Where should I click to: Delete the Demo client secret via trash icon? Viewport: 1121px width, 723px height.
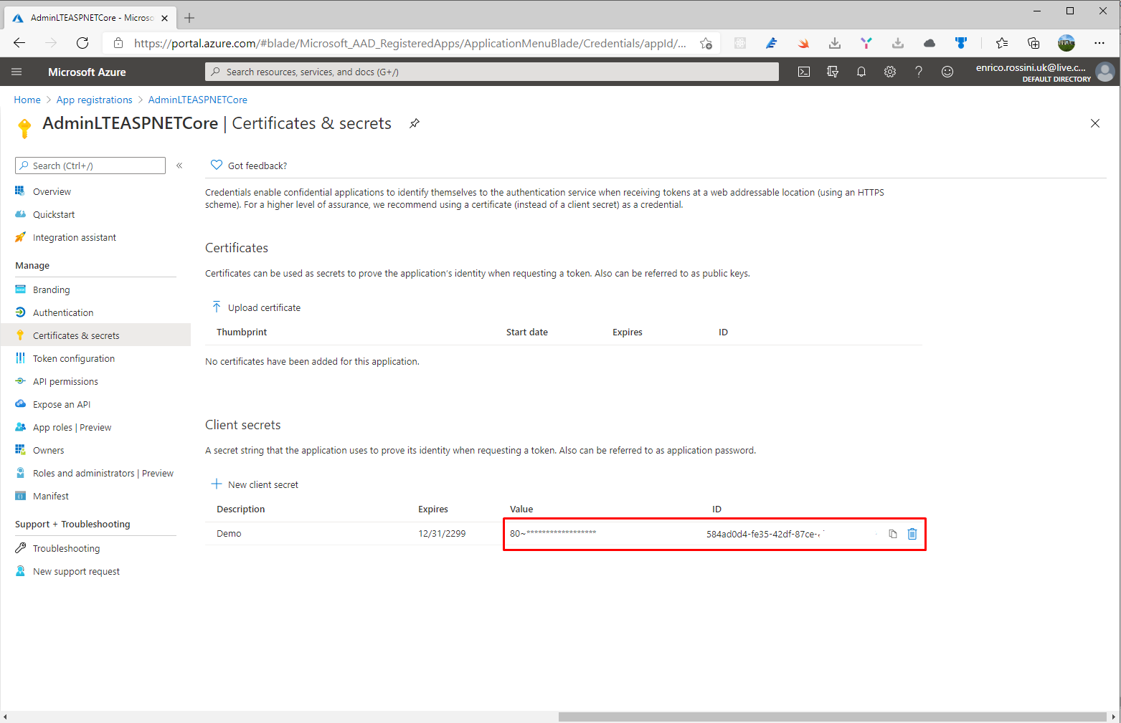[x=912, y=534]
